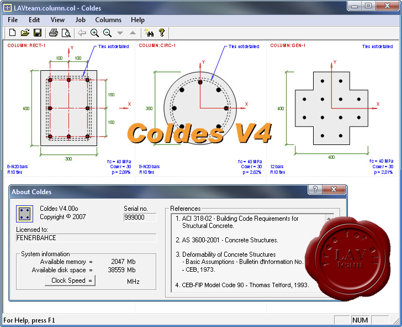The width and height of the screenshot is (402, 327).
Task: Click the up triangle toolbar icon
Action: pos(133,33)
